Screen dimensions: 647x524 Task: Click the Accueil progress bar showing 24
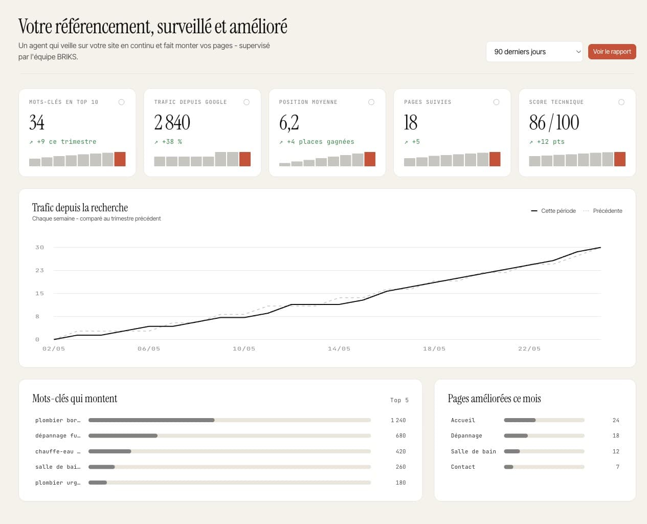click(x=544, y=420)
